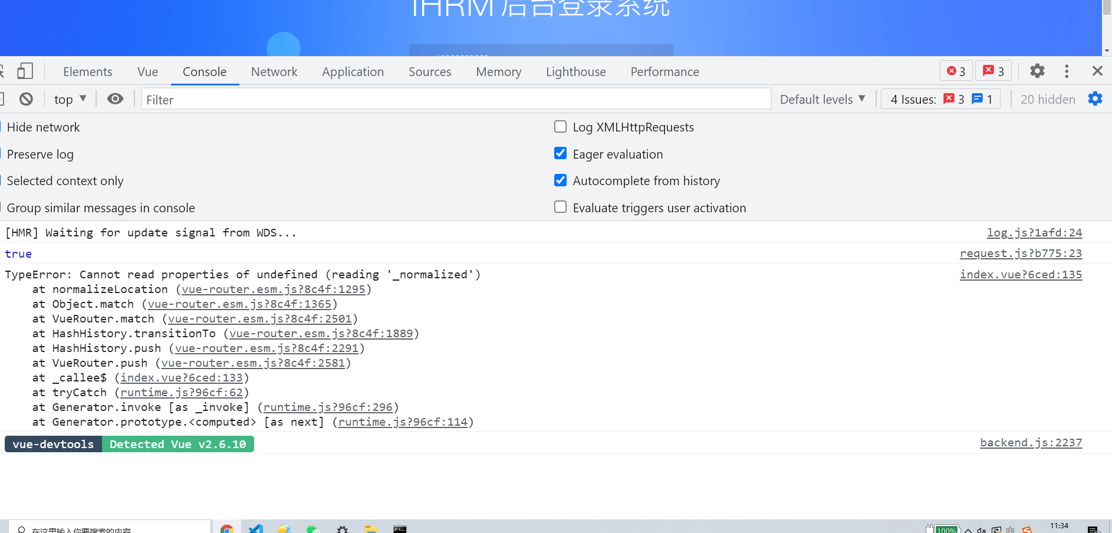Screen dimensions: 1112x533
Task: Open Visual Studio Code from the taskbar
Action: click(256, 529)
